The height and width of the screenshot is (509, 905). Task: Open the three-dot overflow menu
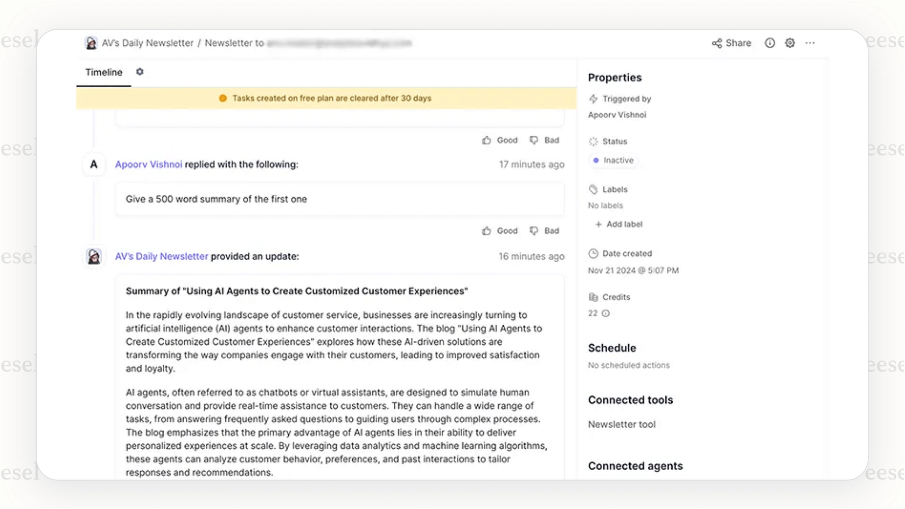coord(810,43)
